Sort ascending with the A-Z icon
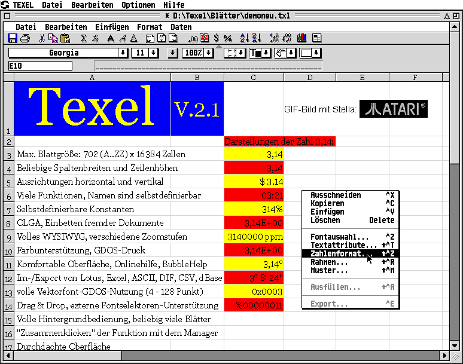This screenshot has width=463, height=364. pyautogui.click(x=245, y=38)
